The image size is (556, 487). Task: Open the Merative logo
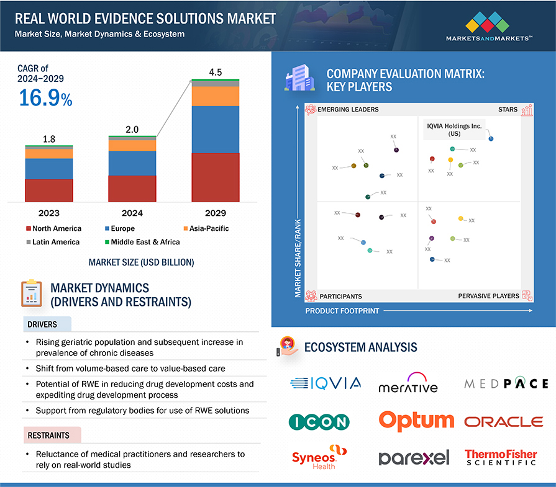408,383
